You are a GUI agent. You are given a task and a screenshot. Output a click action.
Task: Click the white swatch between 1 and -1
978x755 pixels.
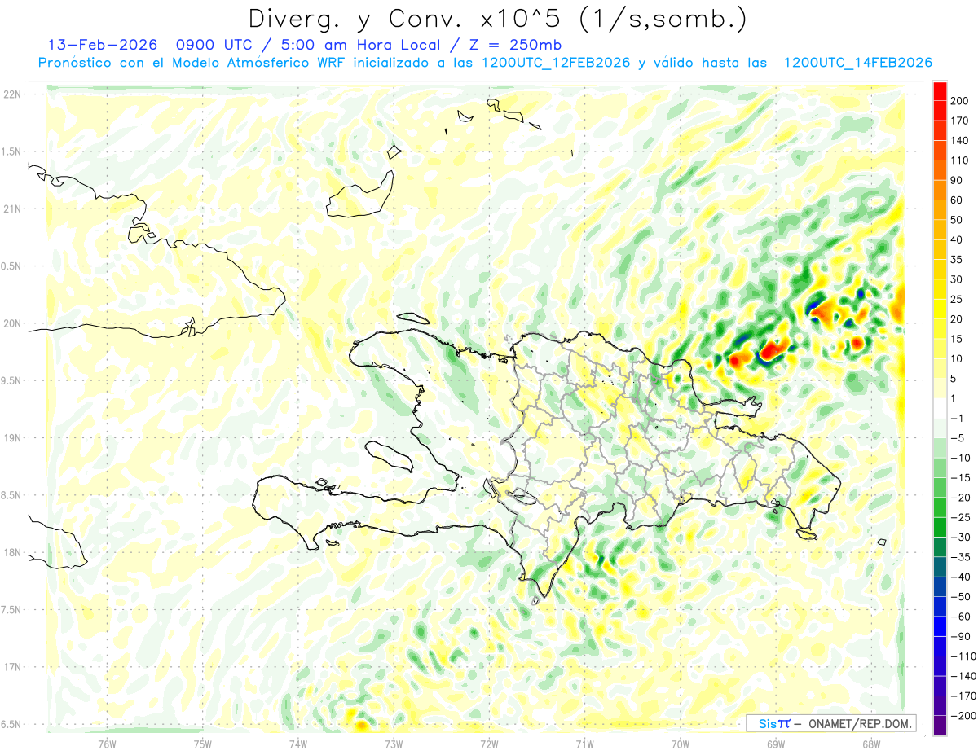pos(940,408)
